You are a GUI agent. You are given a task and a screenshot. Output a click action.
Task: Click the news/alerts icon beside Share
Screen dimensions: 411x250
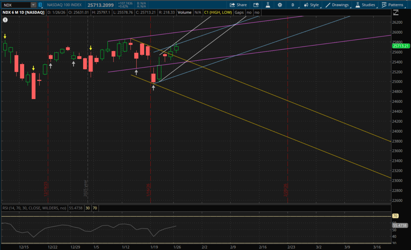[256, 5]
